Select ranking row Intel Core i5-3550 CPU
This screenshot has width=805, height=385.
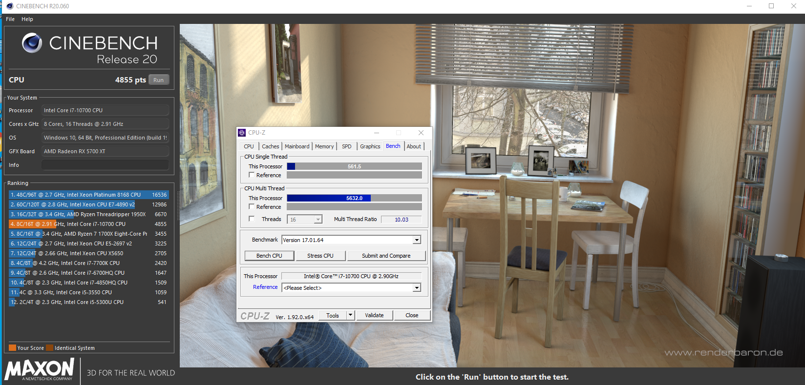(x=88, y=292)
